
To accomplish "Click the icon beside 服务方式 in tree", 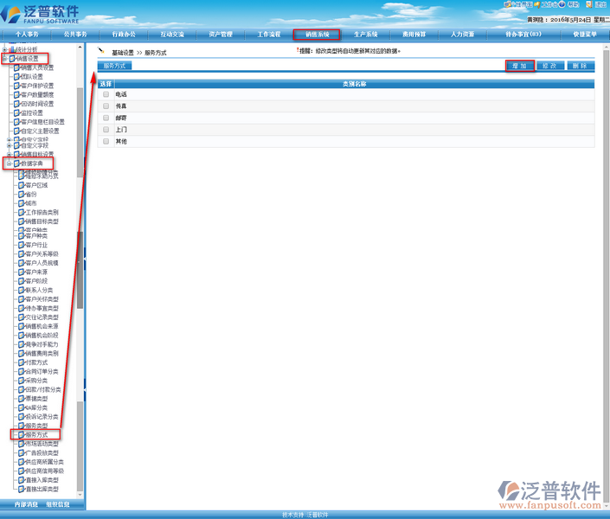I will pos(22,434).
